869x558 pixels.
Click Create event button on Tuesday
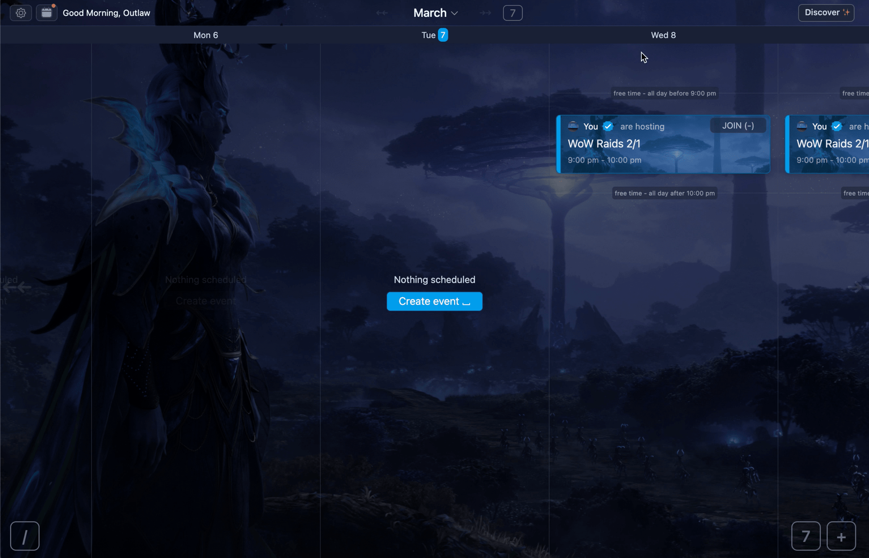coord(434,301)
